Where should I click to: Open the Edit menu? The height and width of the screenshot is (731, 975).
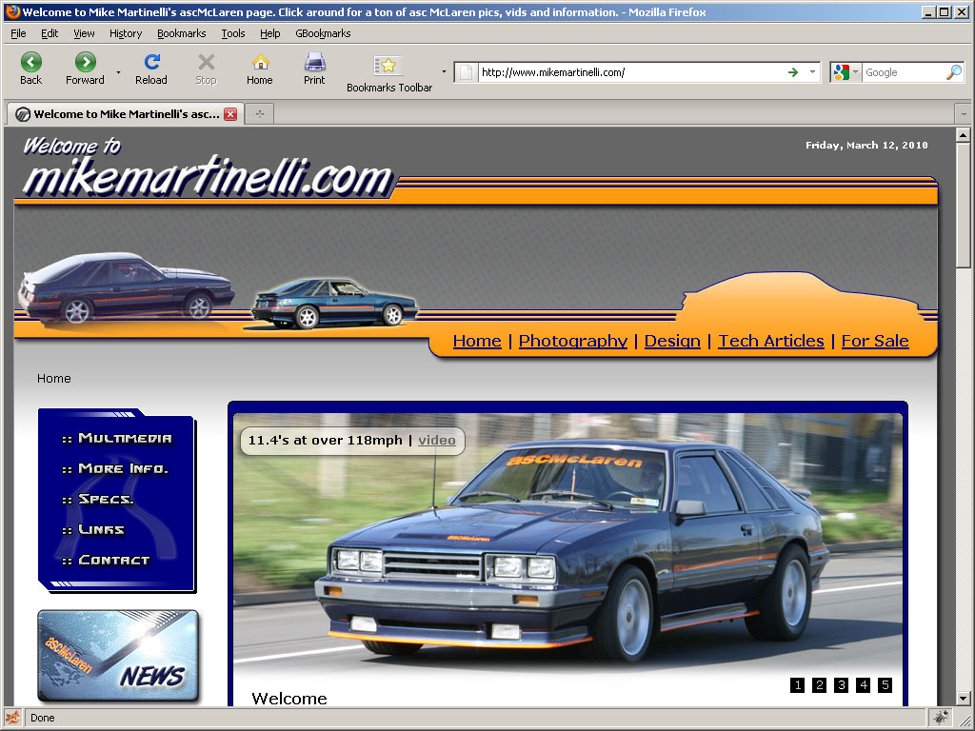(x=50, y=33)
